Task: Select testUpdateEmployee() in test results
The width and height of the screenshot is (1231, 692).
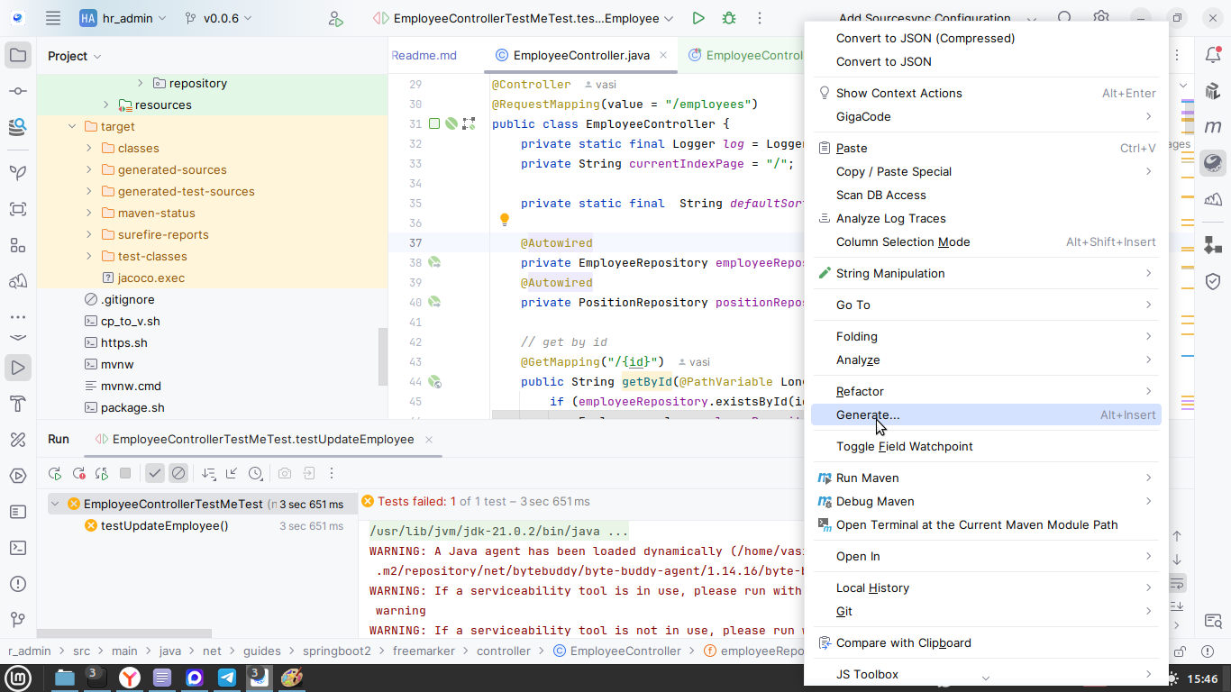Action: pos(164,525)
